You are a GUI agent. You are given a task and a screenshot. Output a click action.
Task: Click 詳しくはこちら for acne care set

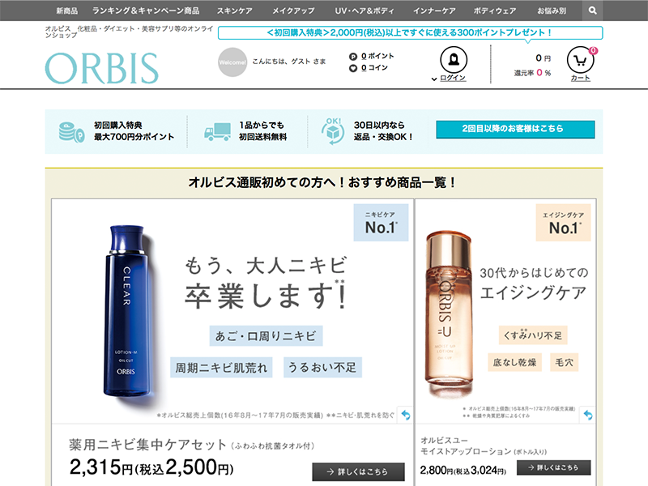tap(358, 471)
